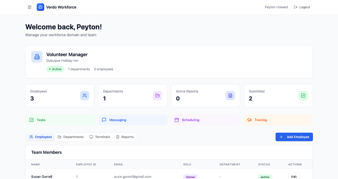Viewport: 338px width, 179px height.
Task: Switch to the Departments tab
Action: click(x=71, y=137)
